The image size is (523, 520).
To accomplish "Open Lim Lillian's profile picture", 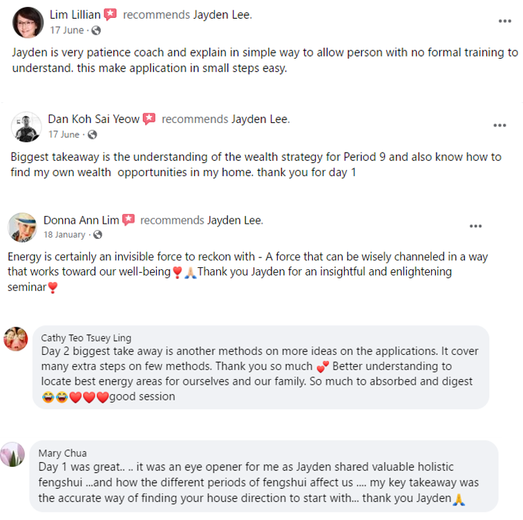I will [x=28, y=22].
